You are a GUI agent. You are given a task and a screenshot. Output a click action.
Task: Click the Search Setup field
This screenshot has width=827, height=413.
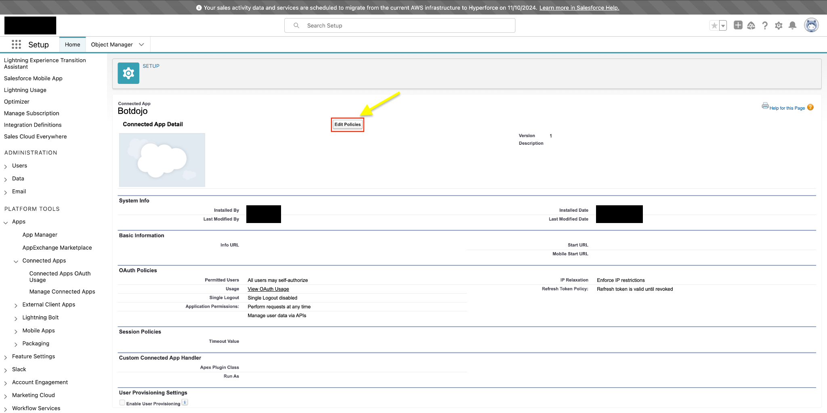pyautogui.click(x=400, y=25)
